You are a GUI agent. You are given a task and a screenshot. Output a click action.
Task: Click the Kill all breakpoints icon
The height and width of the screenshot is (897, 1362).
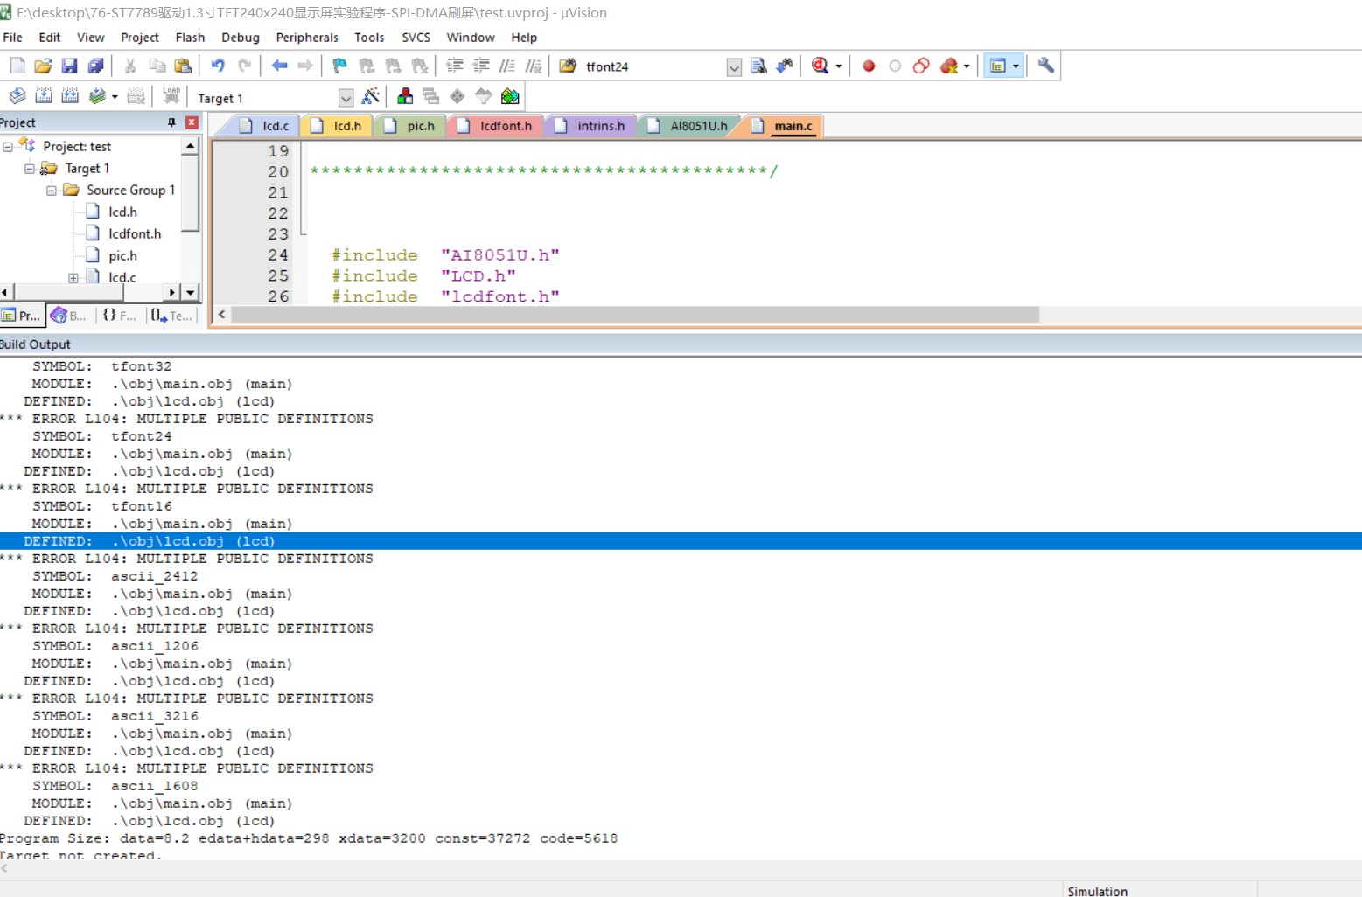[x=949, y=66]
